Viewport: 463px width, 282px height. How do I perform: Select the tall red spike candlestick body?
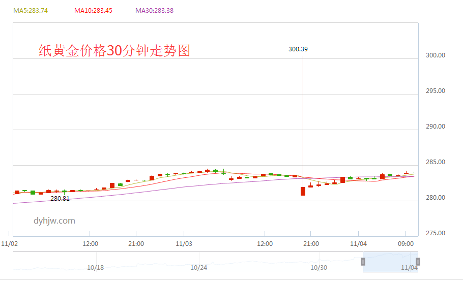(x=303, y=191)
